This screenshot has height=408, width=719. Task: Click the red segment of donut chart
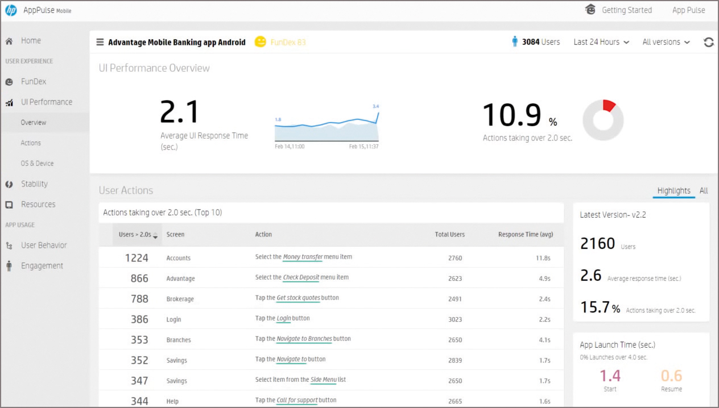[609, 105]
